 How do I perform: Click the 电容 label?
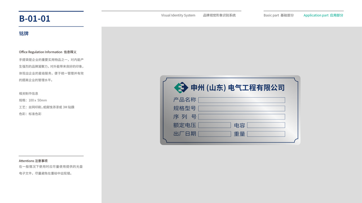tap(240, 125)
